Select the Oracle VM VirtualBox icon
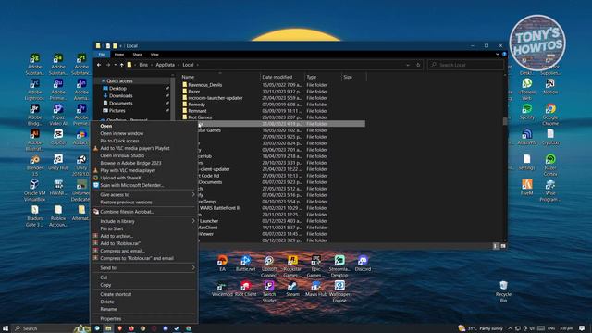The height and width of the screenshot is (333, 592). pyautogui.click(x=35, y=190)
